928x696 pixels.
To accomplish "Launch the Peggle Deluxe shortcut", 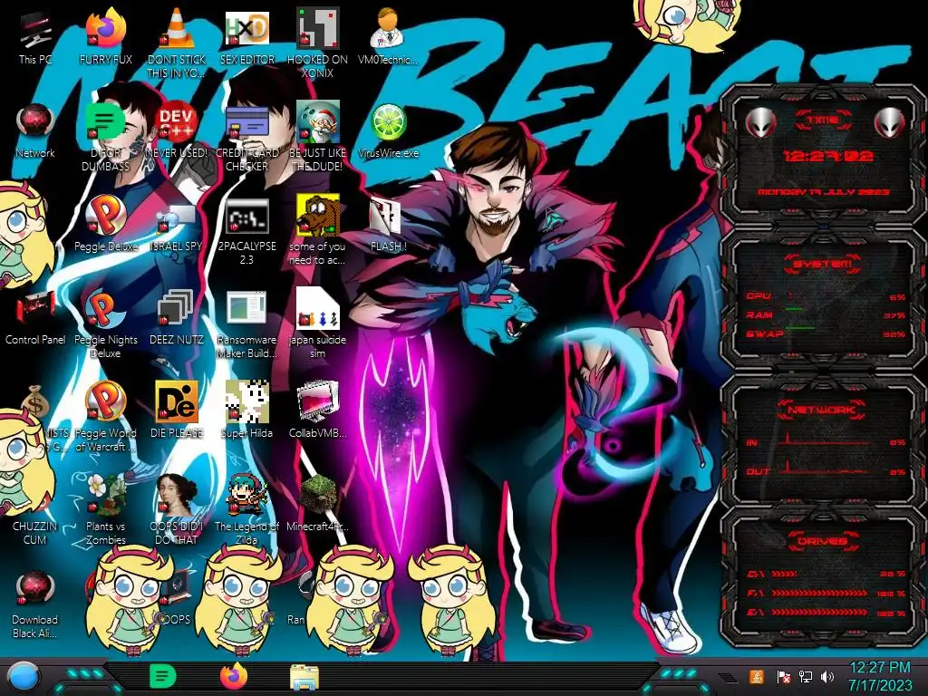I will [105, 224].
